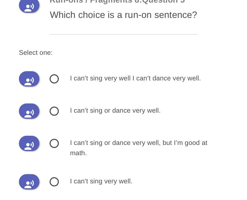Click the "Select one:" label

36,53
